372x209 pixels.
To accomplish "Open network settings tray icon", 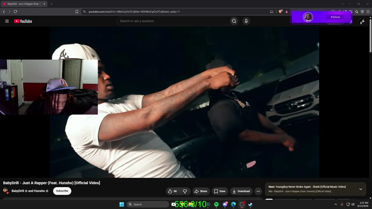I will (348, 204).
